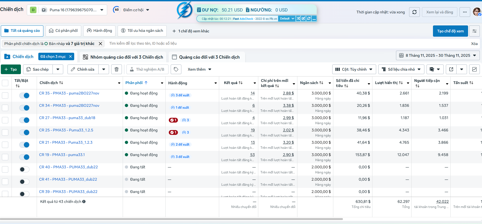Click the profile avatar picture
Image resolution: width=482 pixels, height=224 pixels.
[x=477, y=12]
